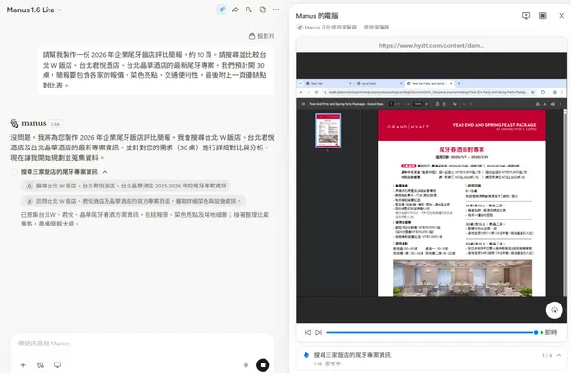
Task: Close the New Tab browser tab
Action: coord(350,83)
